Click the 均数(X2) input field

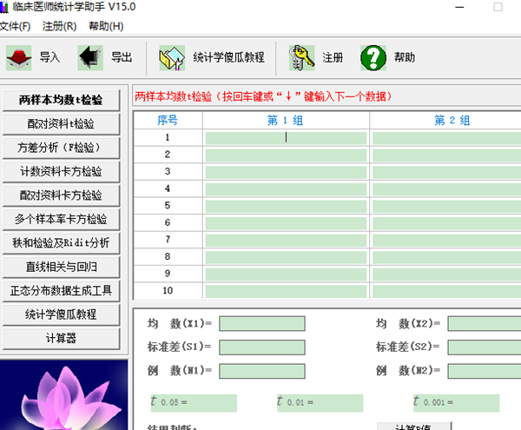click(x=485, y=324)
